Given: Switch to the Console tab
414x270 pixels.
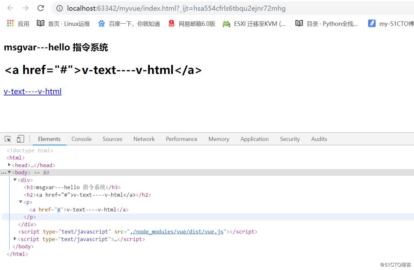Looking at the screenshot, I should (x=81, y=139).
